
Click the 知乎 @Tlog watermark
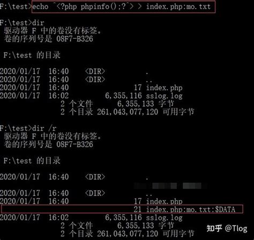tap(227, 229)
